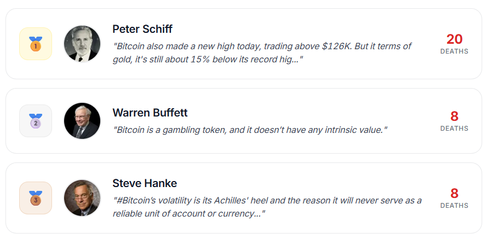Click the Warren Buffett name heading
Screen dimensions: 486x239
click(150, 113)
